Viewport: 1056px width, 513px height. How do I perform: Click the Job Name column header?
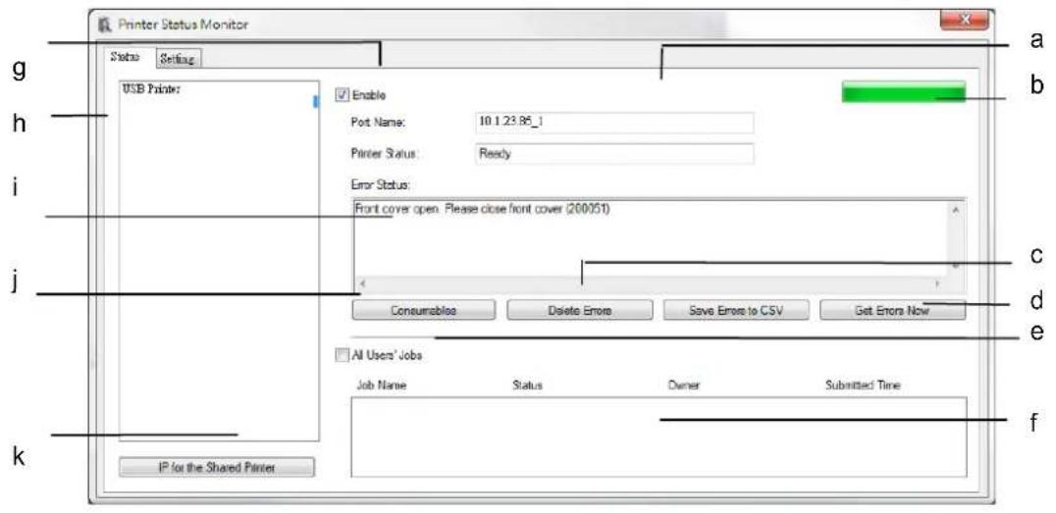point(381,385)
